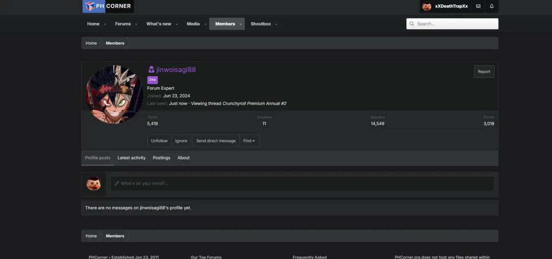This screenshot has height=259, width=552.
Task: Click the Joined date Jun 23, 2024
Action: (x=176, y=96)
